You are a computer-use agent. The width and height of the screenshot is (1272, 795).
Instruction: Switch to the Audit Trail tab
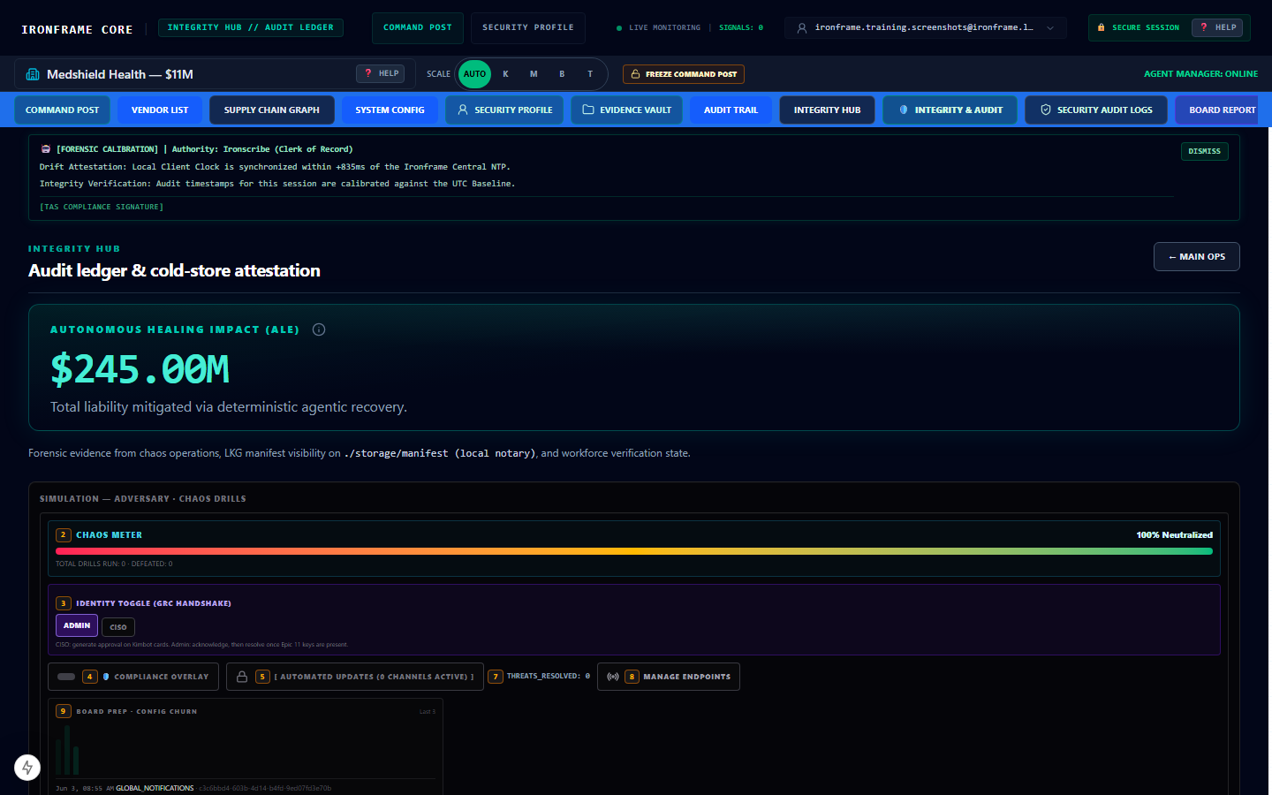pos(731,110)
